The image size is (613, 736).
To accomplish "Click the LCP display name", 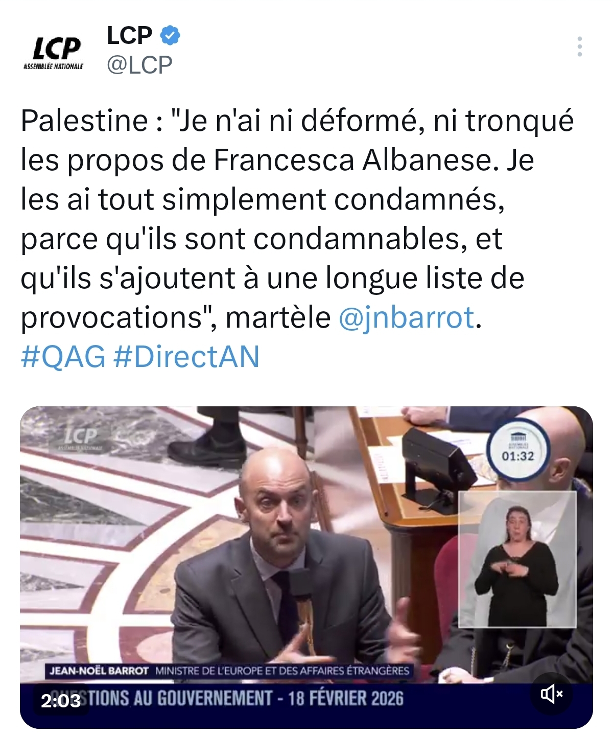I will (x=130, y=35).
